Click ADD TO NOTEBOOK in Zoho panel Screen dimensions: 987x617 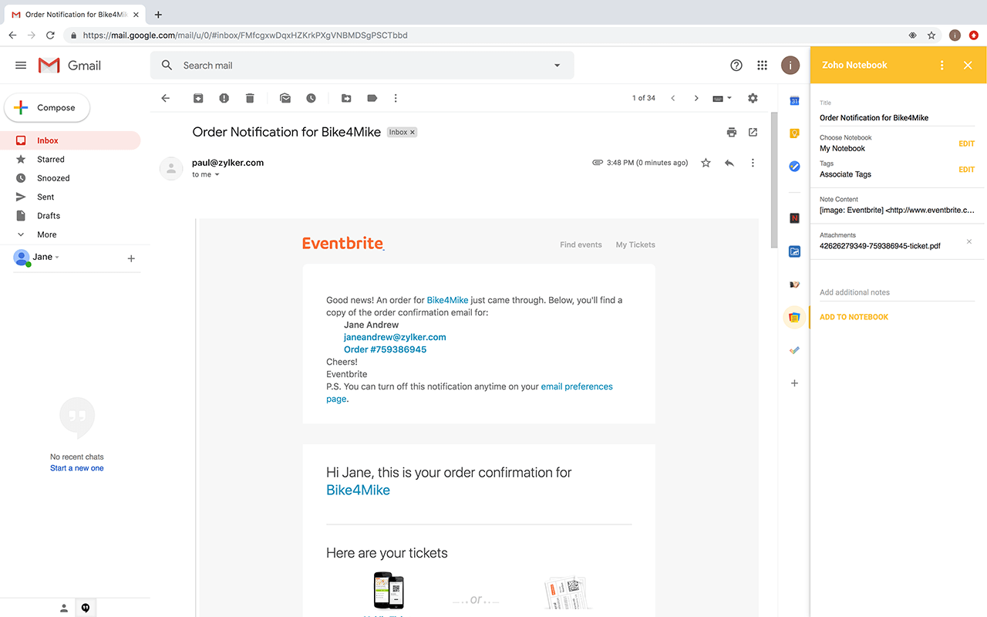click(x=854, y=316)
